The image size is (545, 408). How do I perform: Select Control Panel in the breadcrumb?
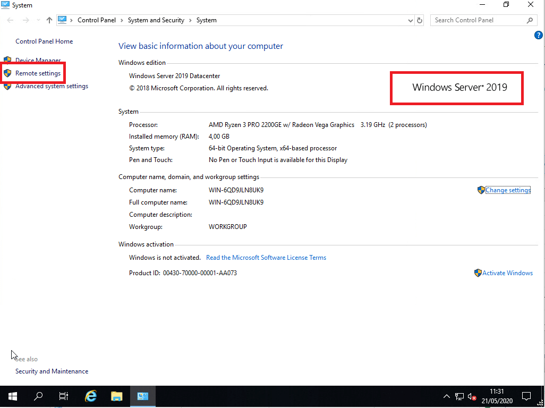click(x=97, y=20)
